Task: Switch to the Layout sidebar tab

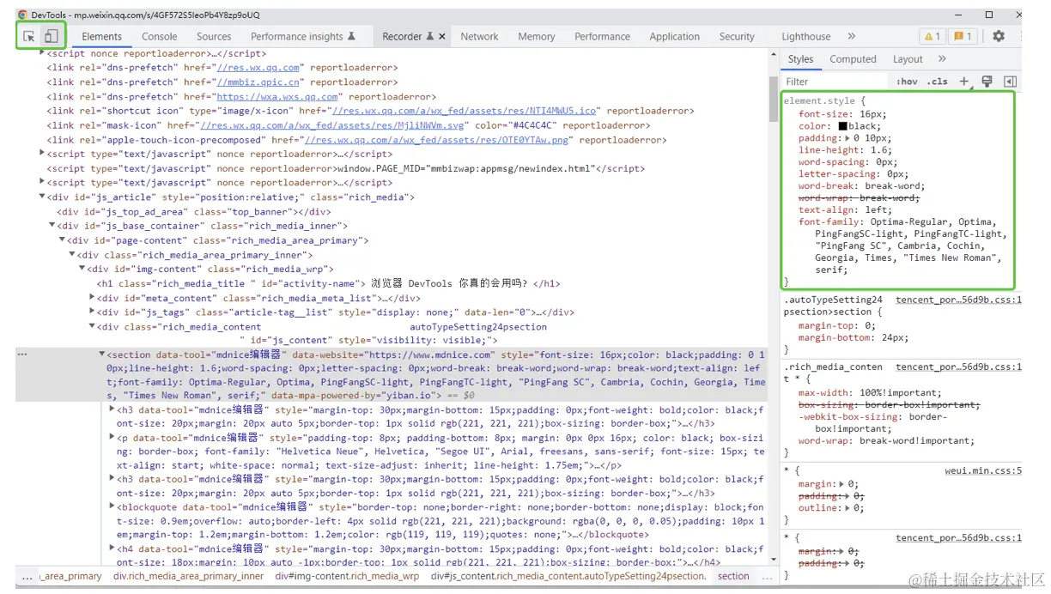Action: pyautogui.click(x=908, y=59)
